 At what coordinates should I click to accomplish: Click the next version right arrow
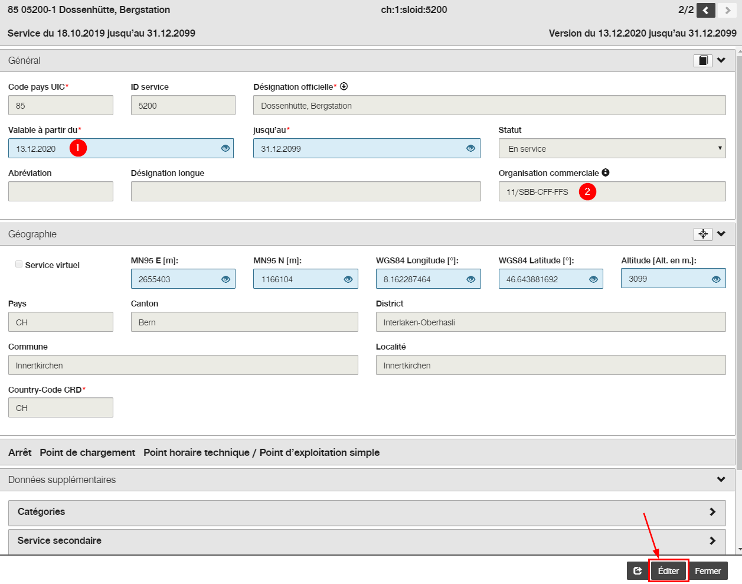pos(727,10)
